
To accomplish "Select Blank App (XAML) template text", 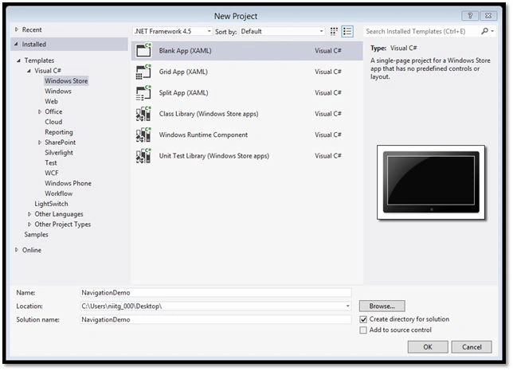I will 185,51.
